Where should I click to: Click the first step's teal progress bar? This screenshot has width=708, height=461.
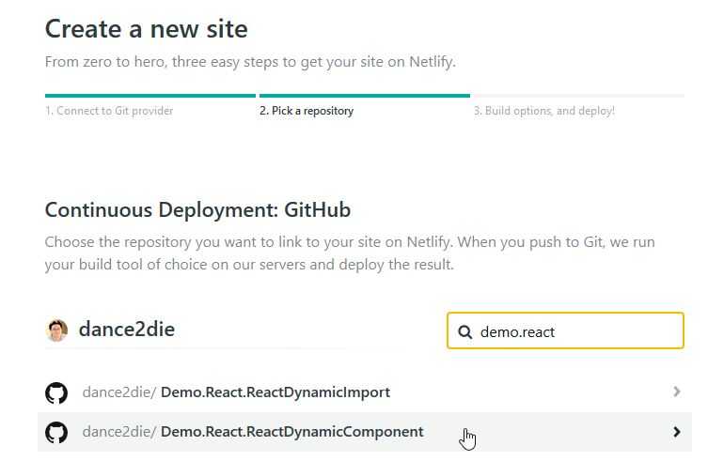click(150, 95)
